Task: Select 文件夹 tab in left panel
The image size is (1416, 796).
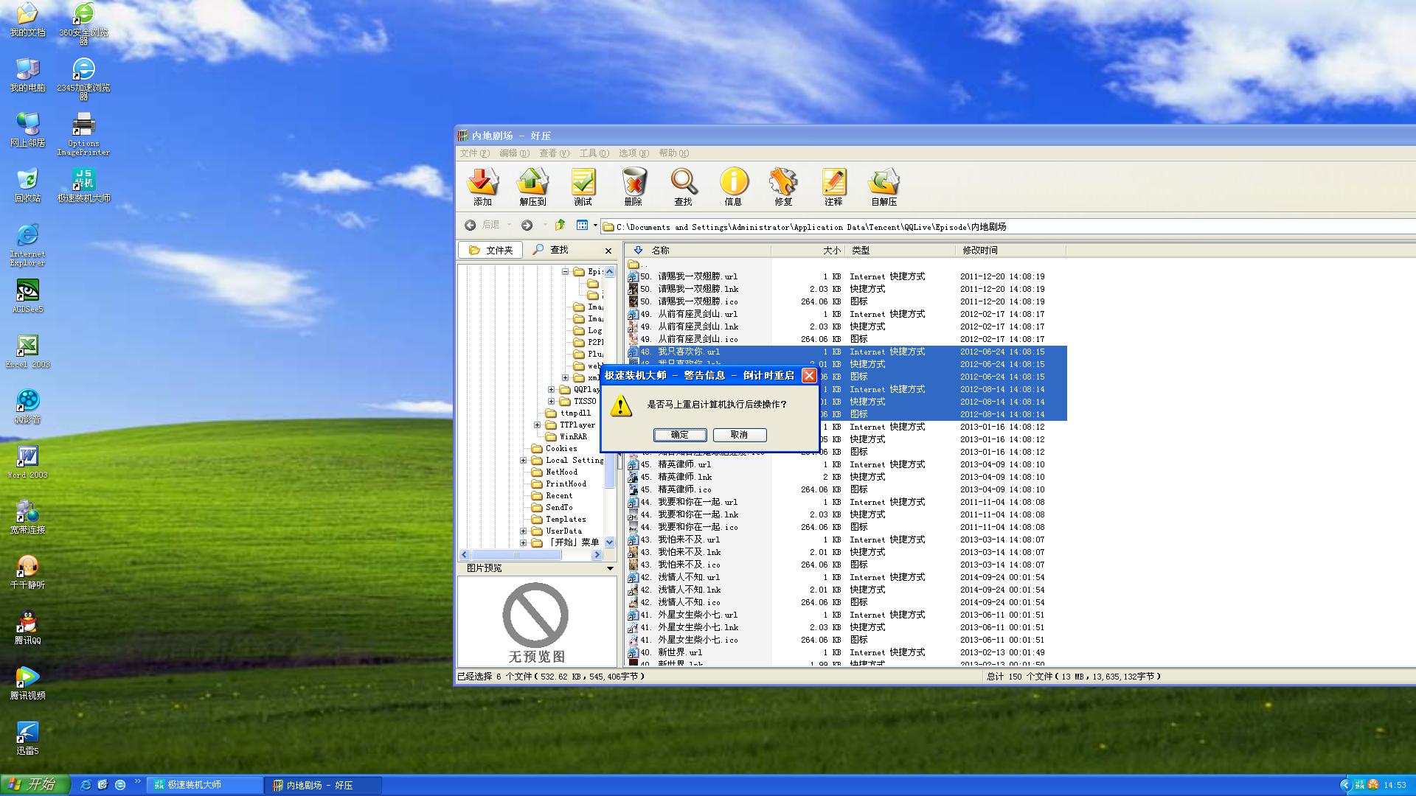Action: click(x=492, y=251)
